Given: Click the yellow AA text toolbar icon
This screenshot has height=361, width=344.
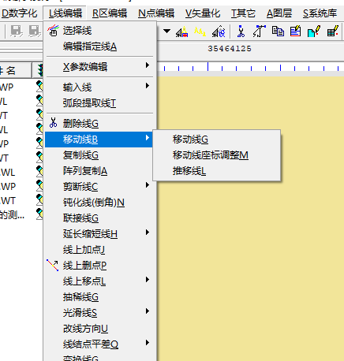Looking at the screenshot, I should (x=200, y=32).
